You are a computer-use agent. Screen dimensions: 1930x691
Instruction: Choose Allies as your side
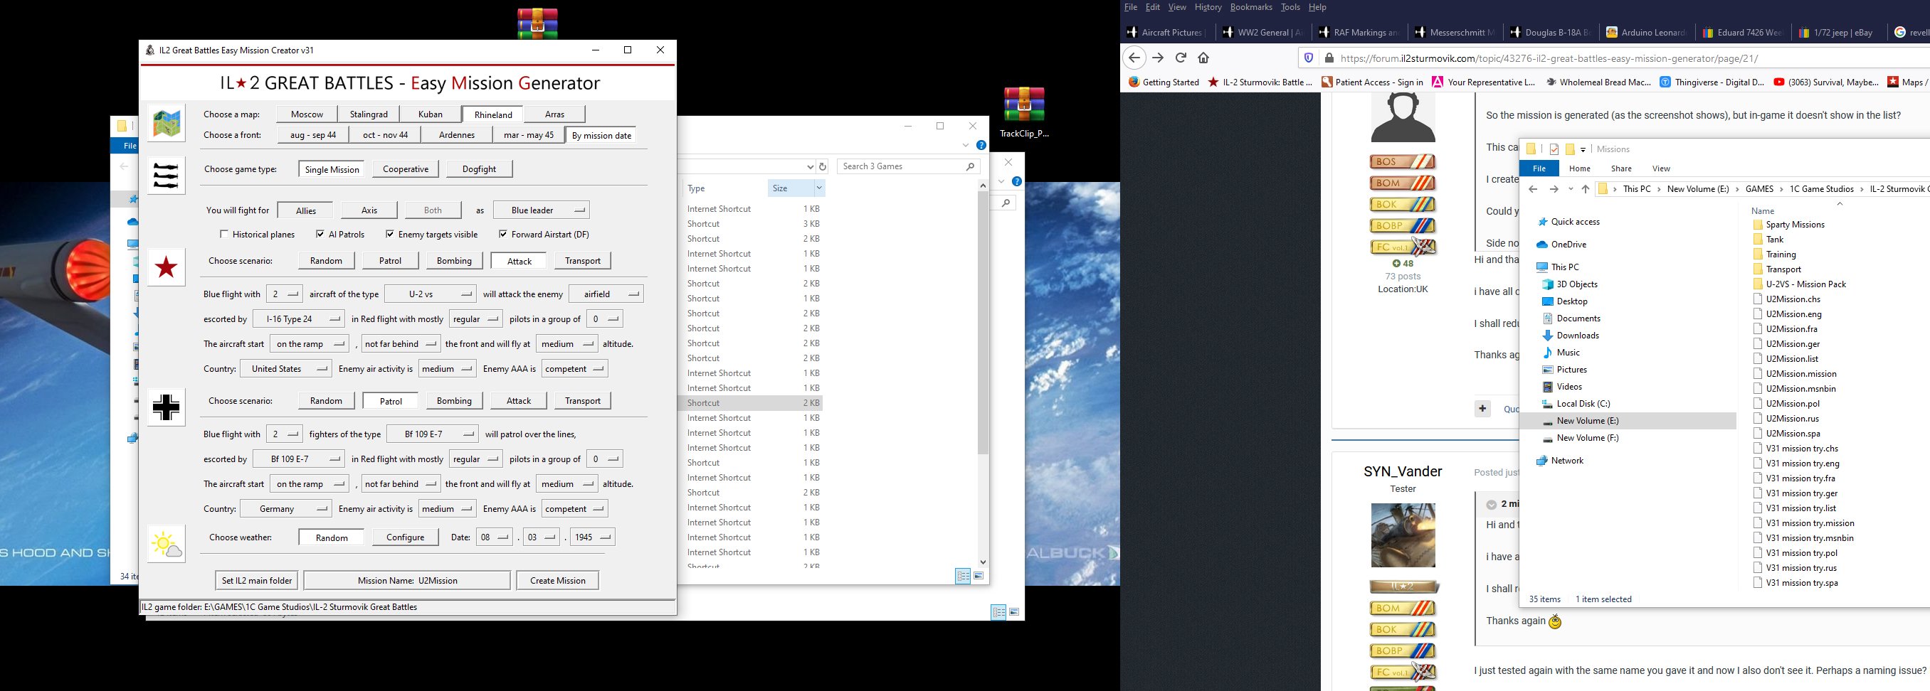[306, 210]
